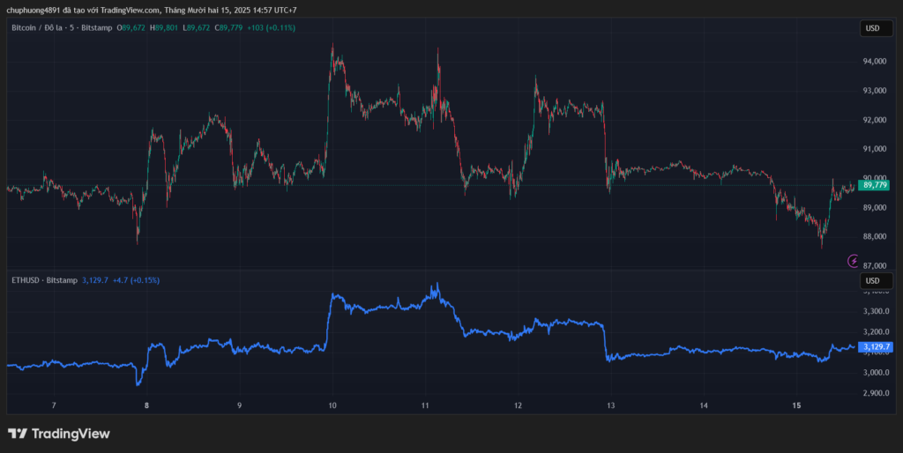Click the TradingView logo icon
903x453 pixels.
pos(17,434)
